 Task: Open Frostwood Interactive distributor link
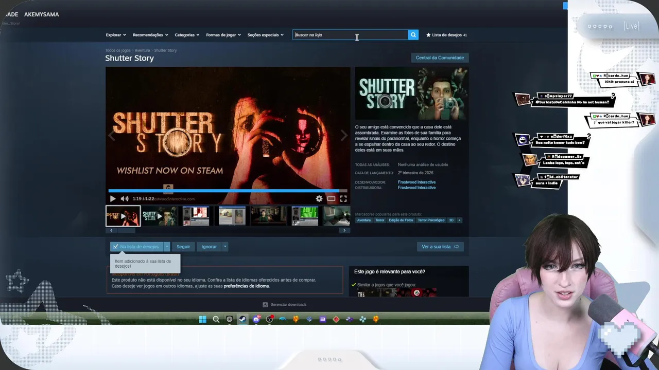click(x=417, y=188)
